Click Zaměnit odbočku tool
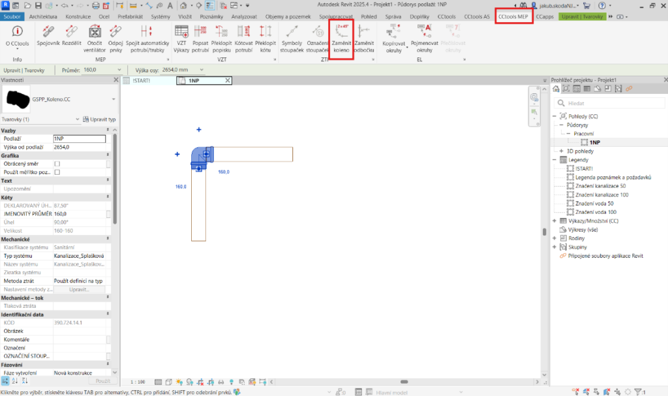 [364, 38]
